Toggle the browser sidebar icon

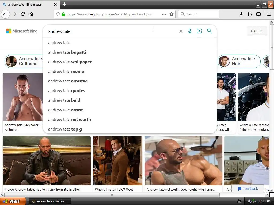click(258, 14)
